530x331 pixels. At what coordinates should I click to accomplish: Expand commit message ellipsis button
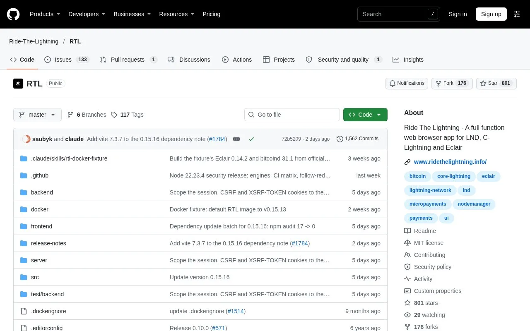[236, 139]
